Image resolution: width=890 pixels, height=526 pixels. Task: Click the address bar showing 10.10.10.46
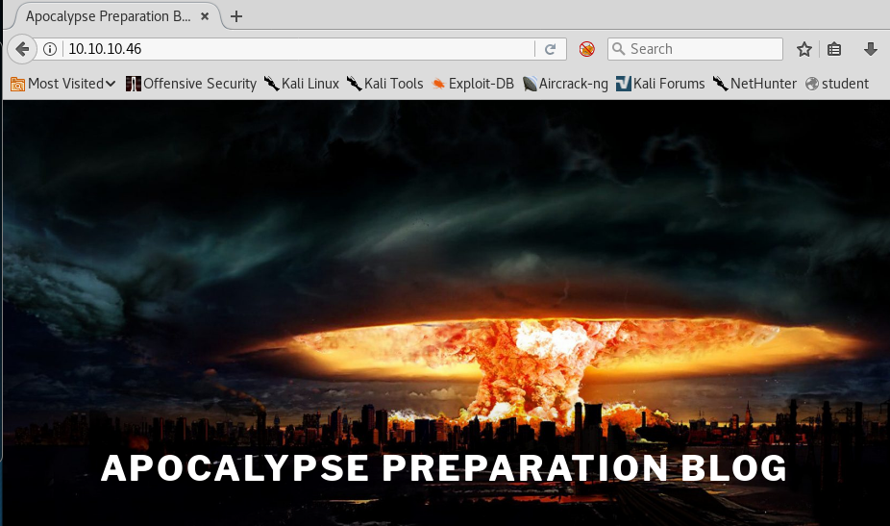coord(288,49)
